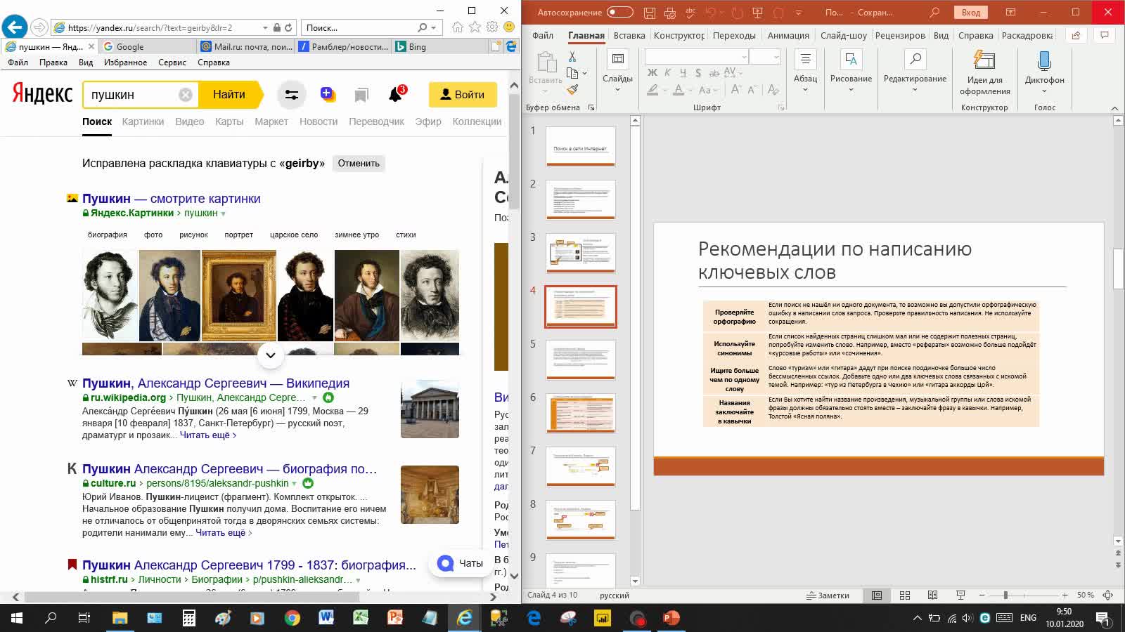Click the clear formatting icon in Шрифт group
1125x632 pixels.
coord(773,89)
